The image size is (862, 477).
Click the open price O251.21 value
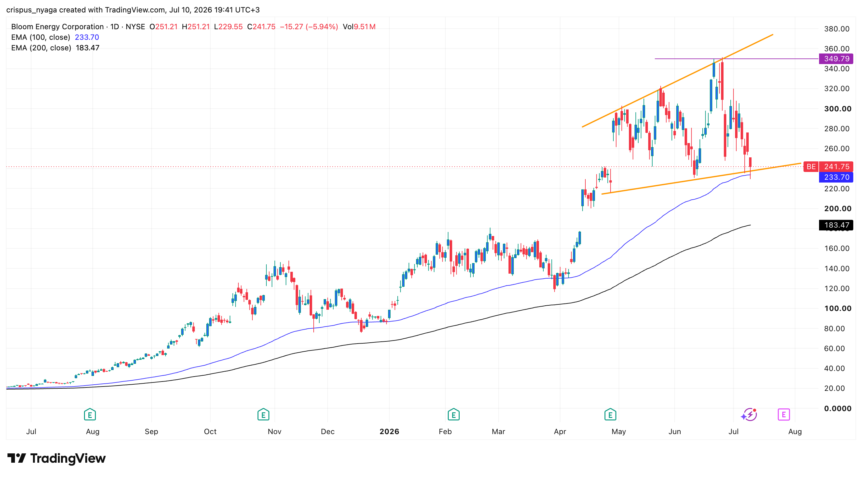(163, 26)
